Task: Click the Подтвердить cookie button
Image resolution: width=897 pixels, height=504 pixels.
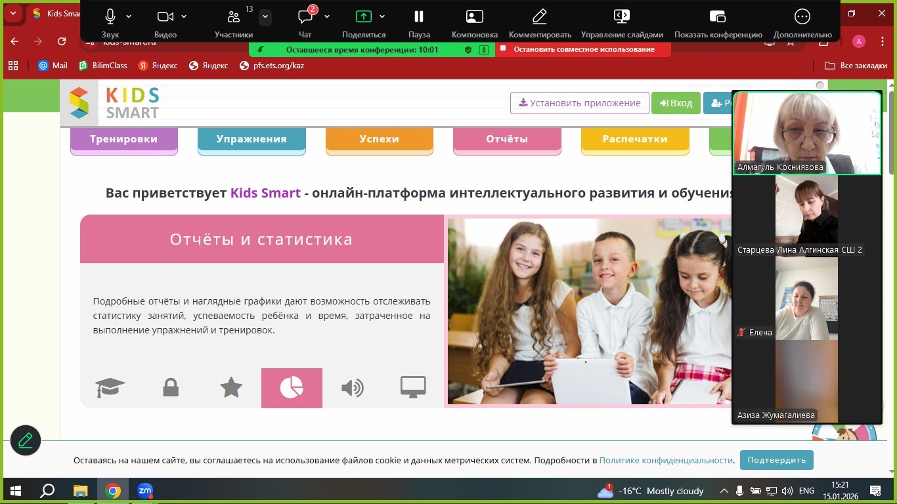Action: (x=776, y=460)
